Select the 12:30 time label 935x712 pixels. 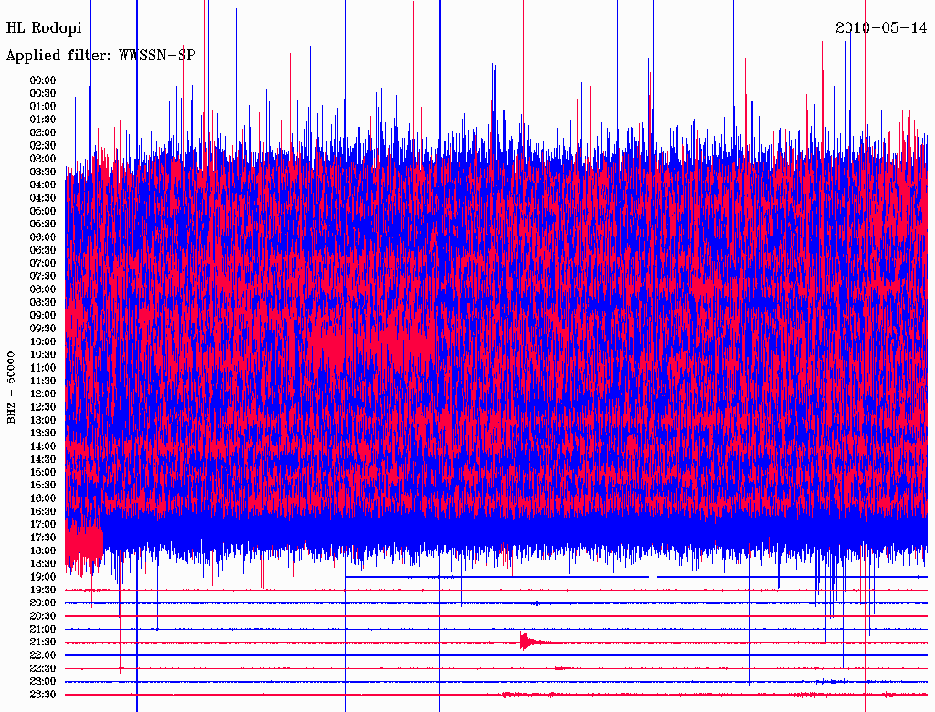click(43, 407)
